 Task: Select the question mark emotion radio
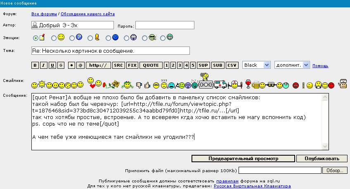[72, 38]
